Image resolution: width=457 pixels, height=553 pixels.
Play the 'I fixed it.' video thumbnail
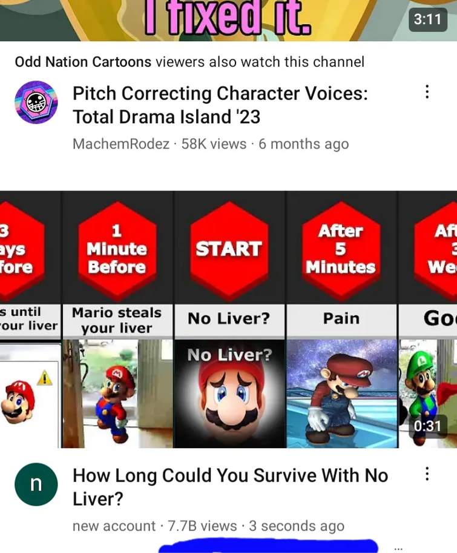tap(229, 21)
